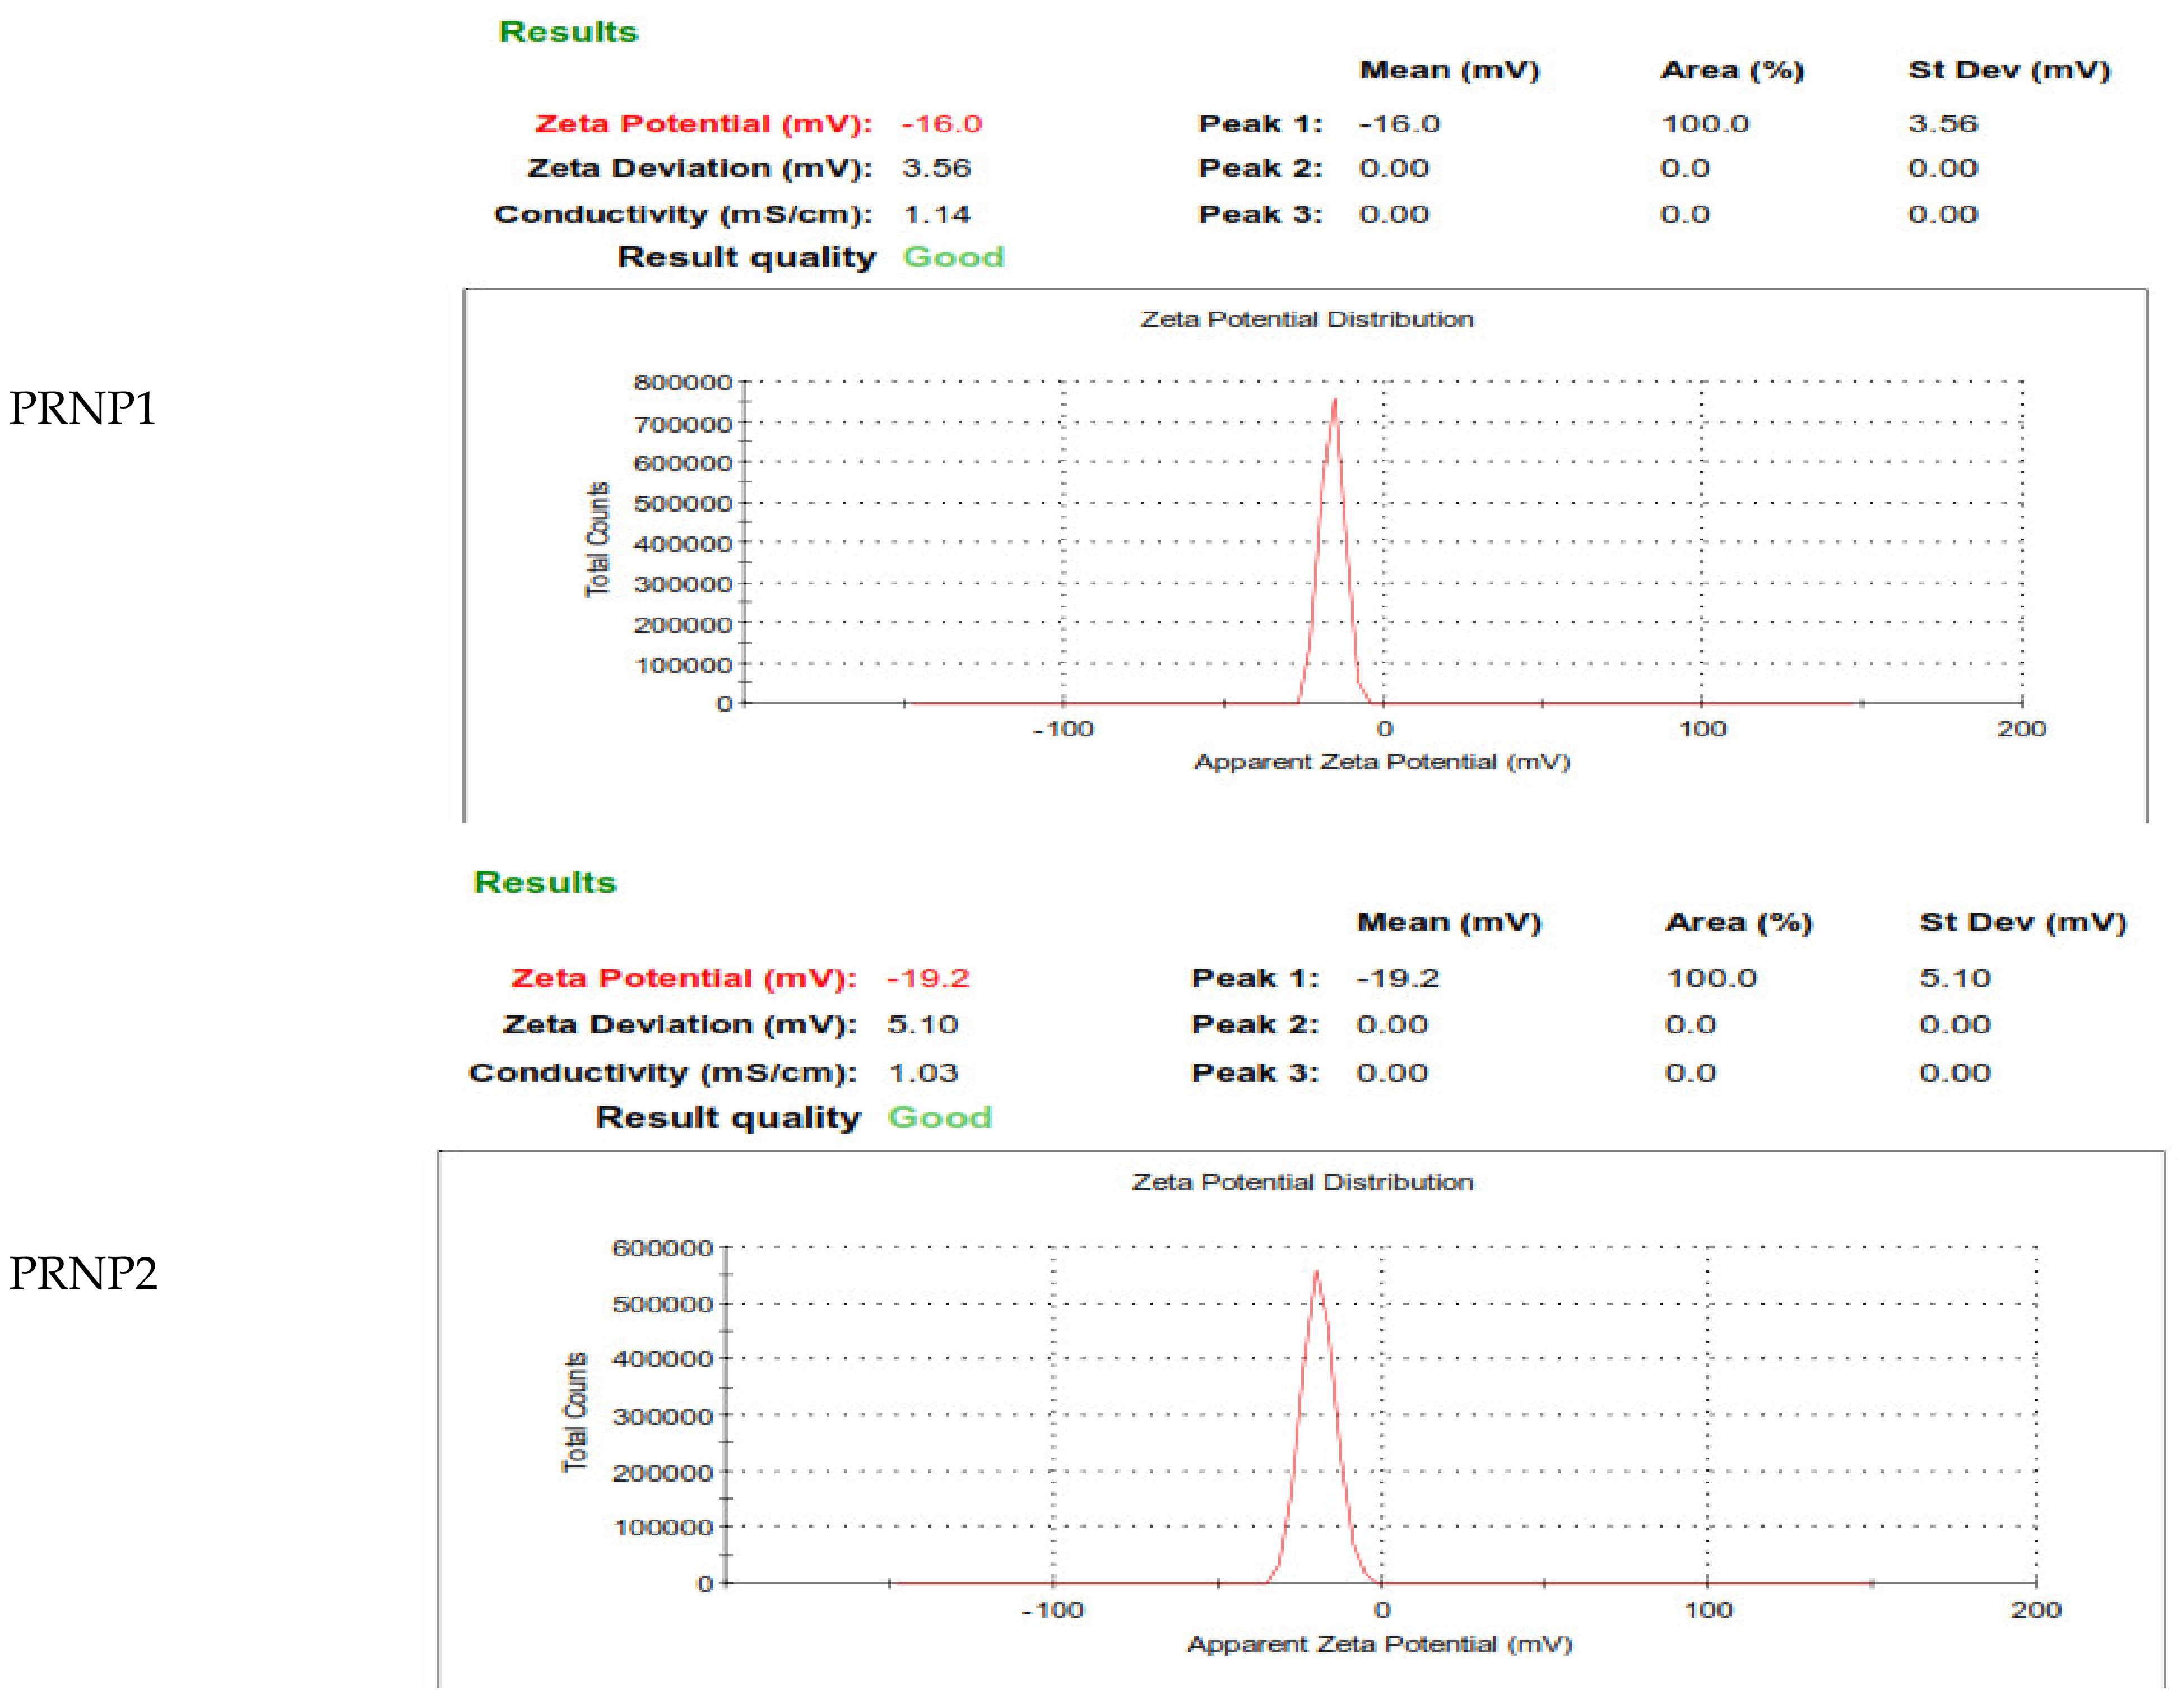Click PRNP2 zeta deviation value 5.10
The width and height of the screenshot is (2182, 1708).
coord(922,1025)
